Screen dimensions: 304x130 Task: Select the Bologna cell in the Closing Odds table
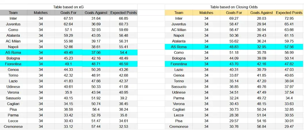click(179, 58)
